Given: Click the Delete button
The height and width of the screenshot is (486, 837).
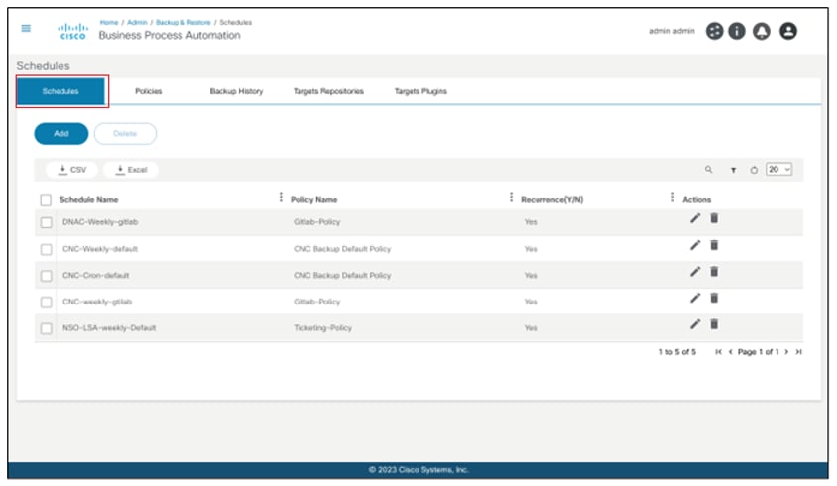Looking at the screenshot, I should click(x=125, y=134).
